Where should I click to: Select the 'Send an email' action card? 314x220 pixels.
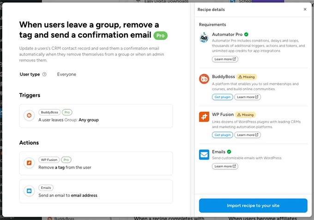96,191
